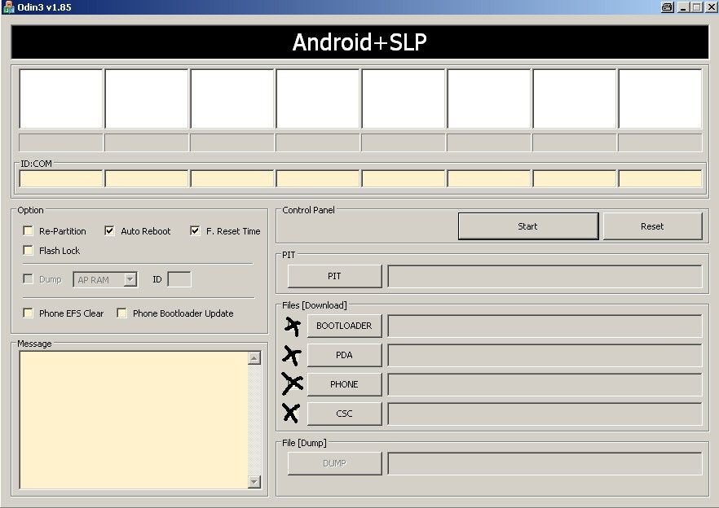Click the CSC file button
719x508 pixels.
tap(344, 414)
